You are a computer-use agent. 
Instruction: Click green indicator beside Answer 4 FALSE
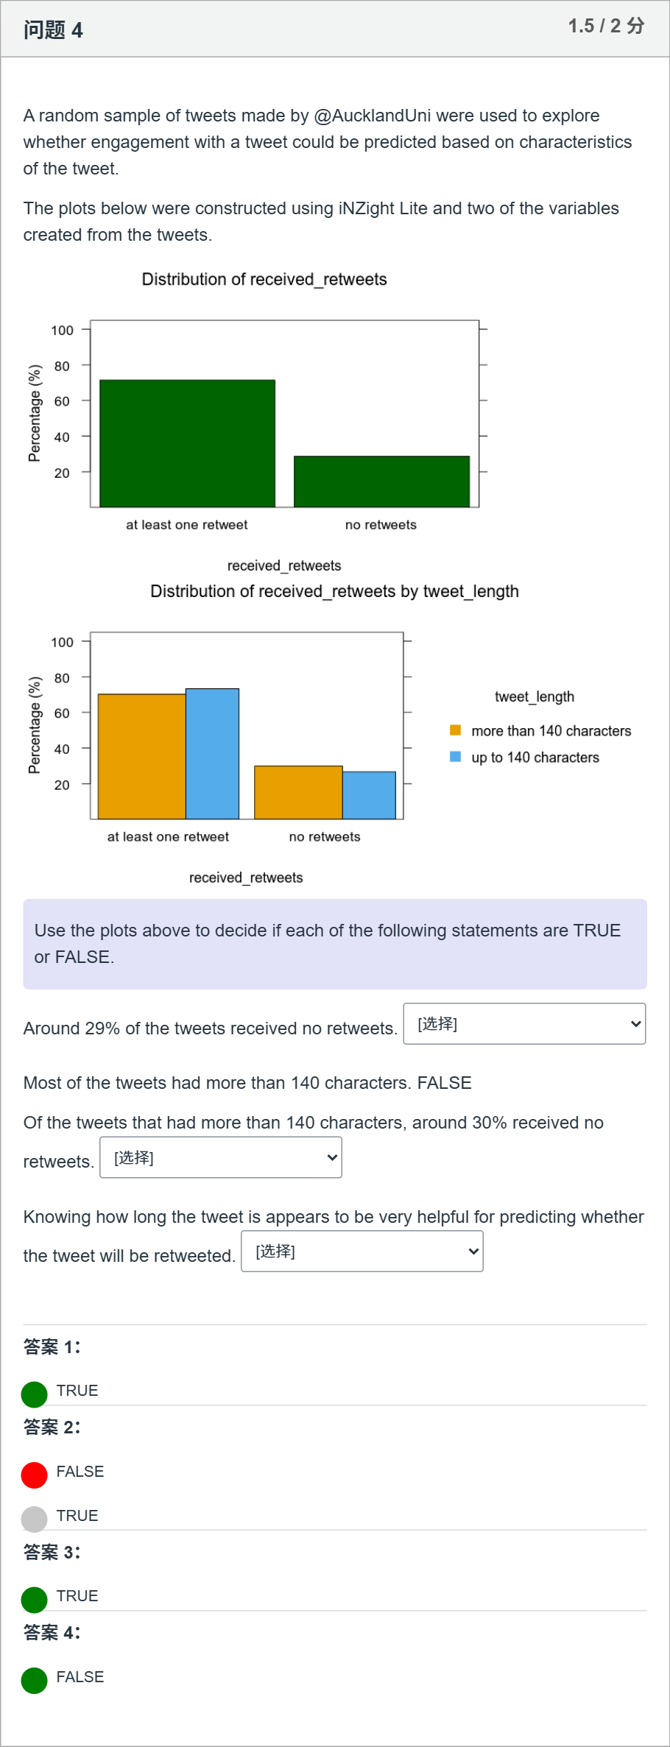click(34, 1680)
